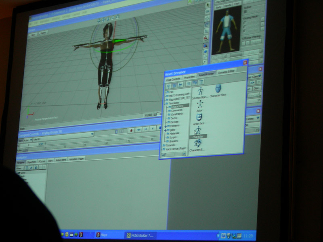Select the Actor face mask icon
323x242 pixels.
tap(199, 117)
